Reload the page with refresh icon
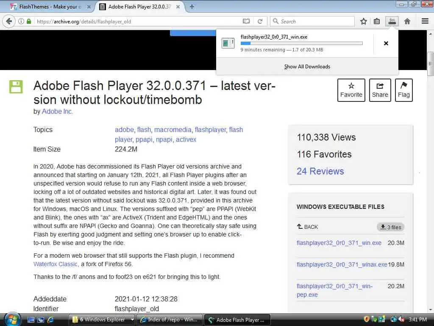 (x=260, y=21)
